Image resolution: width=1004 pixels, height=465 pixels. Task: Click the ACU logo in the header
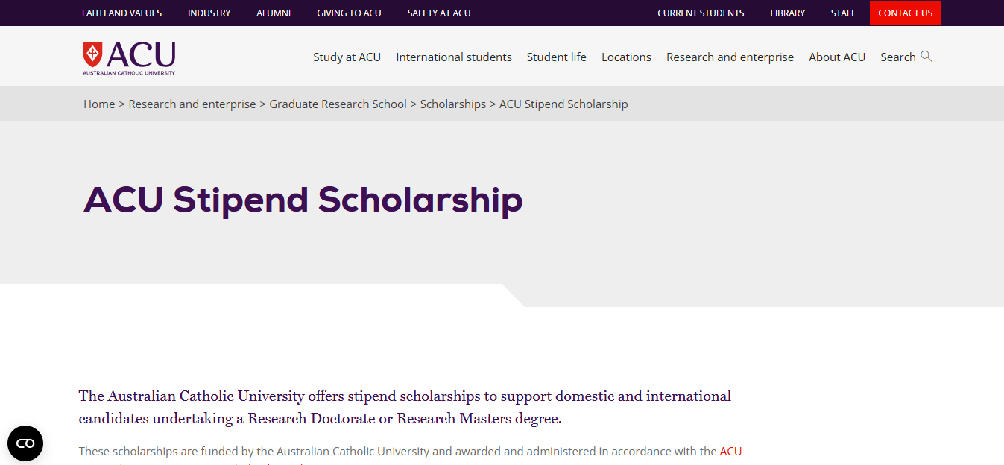coord(129,58)
